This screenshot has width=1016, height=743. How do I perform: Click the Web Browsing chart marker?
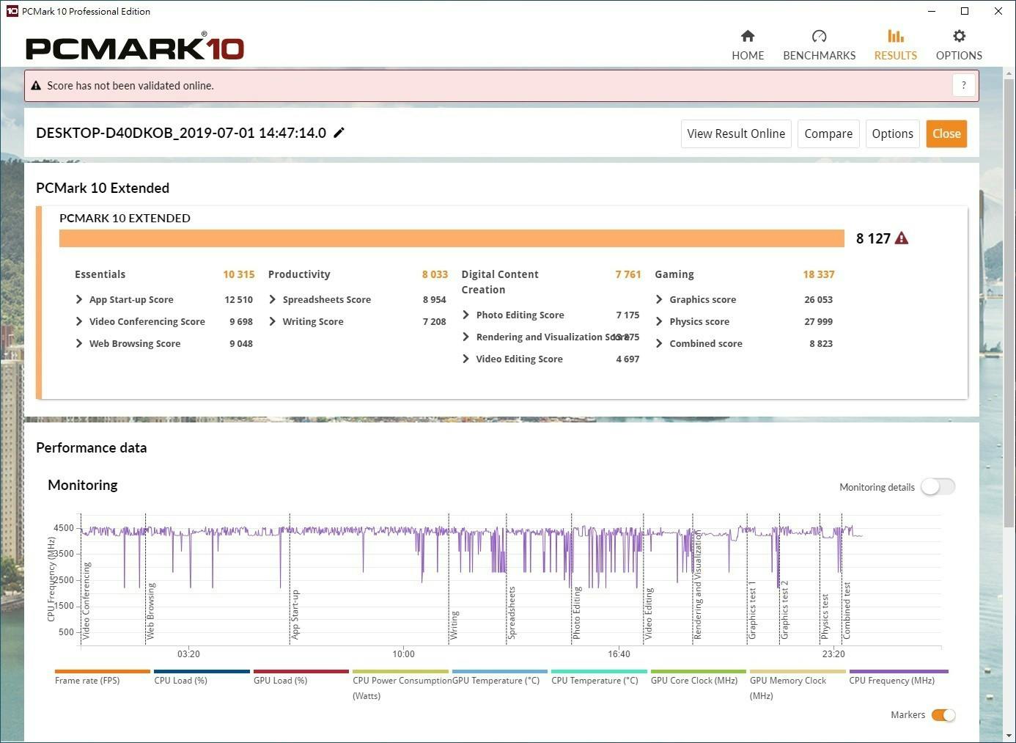pos(151,612)
